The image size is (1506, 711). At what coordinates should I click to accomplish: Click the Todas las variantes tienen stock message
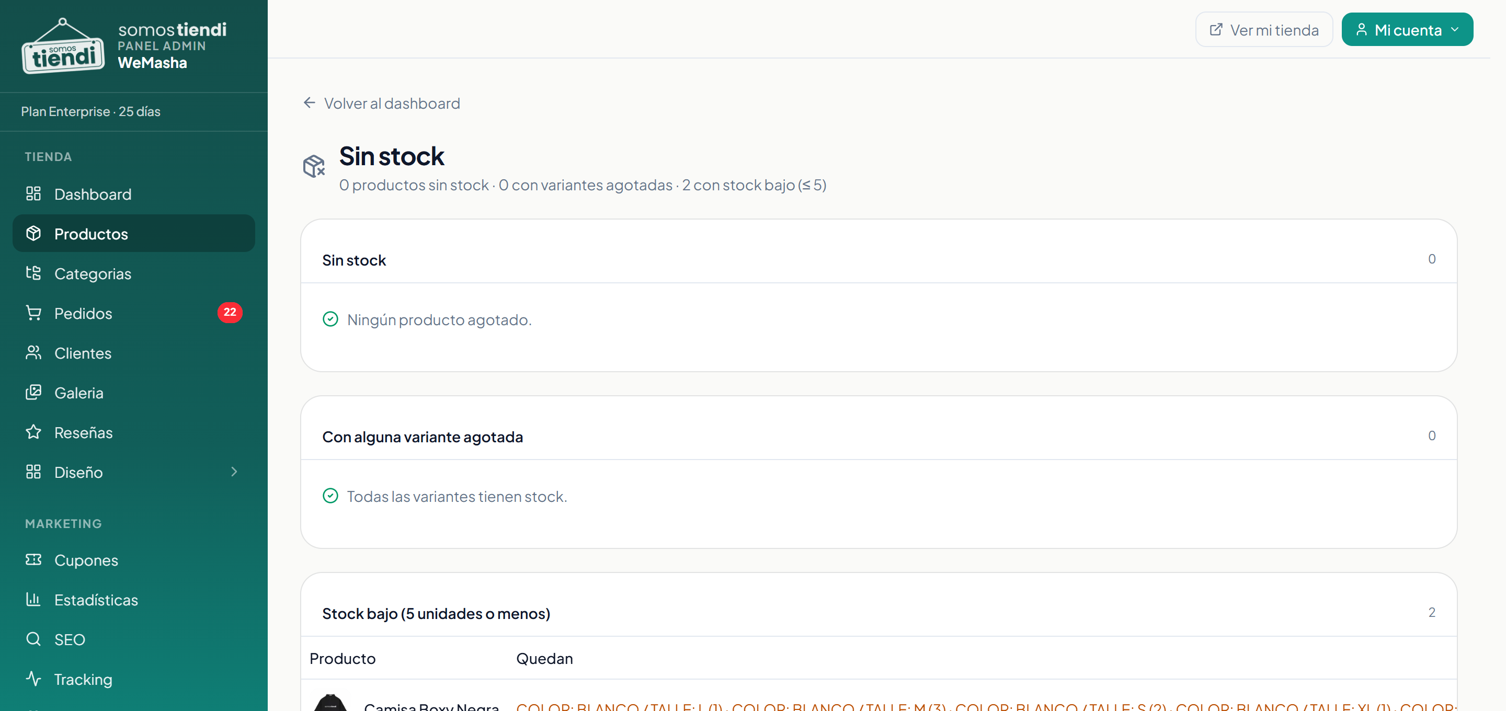[x=457, y=496]
